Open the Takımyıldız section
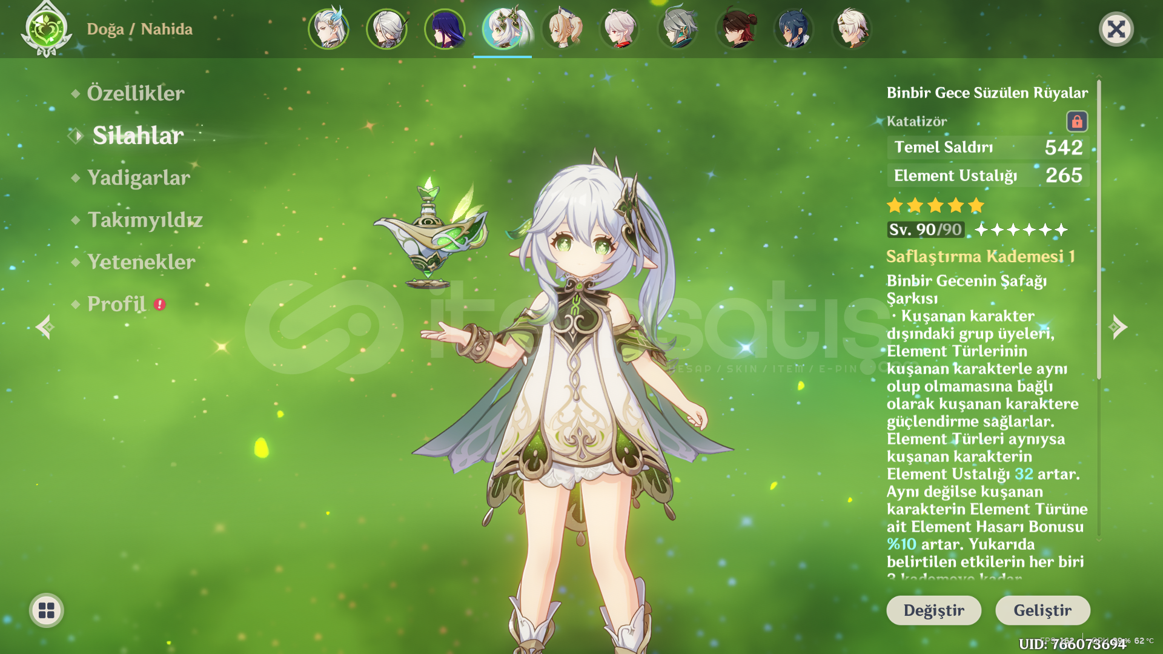The image size is (1163, 654). coord(145,220)
